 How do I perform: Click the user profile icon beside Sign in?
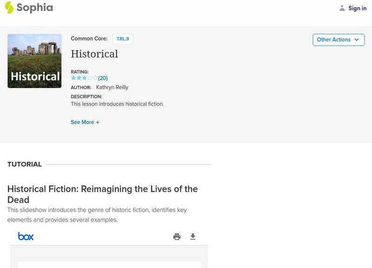coord(342,8)
